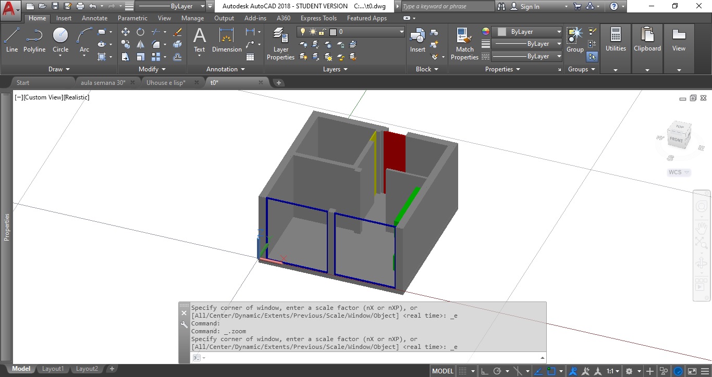This screenshot has height=377, width=712.
Task: Click the [Realistic] visual style label
Action: (77, 97)
